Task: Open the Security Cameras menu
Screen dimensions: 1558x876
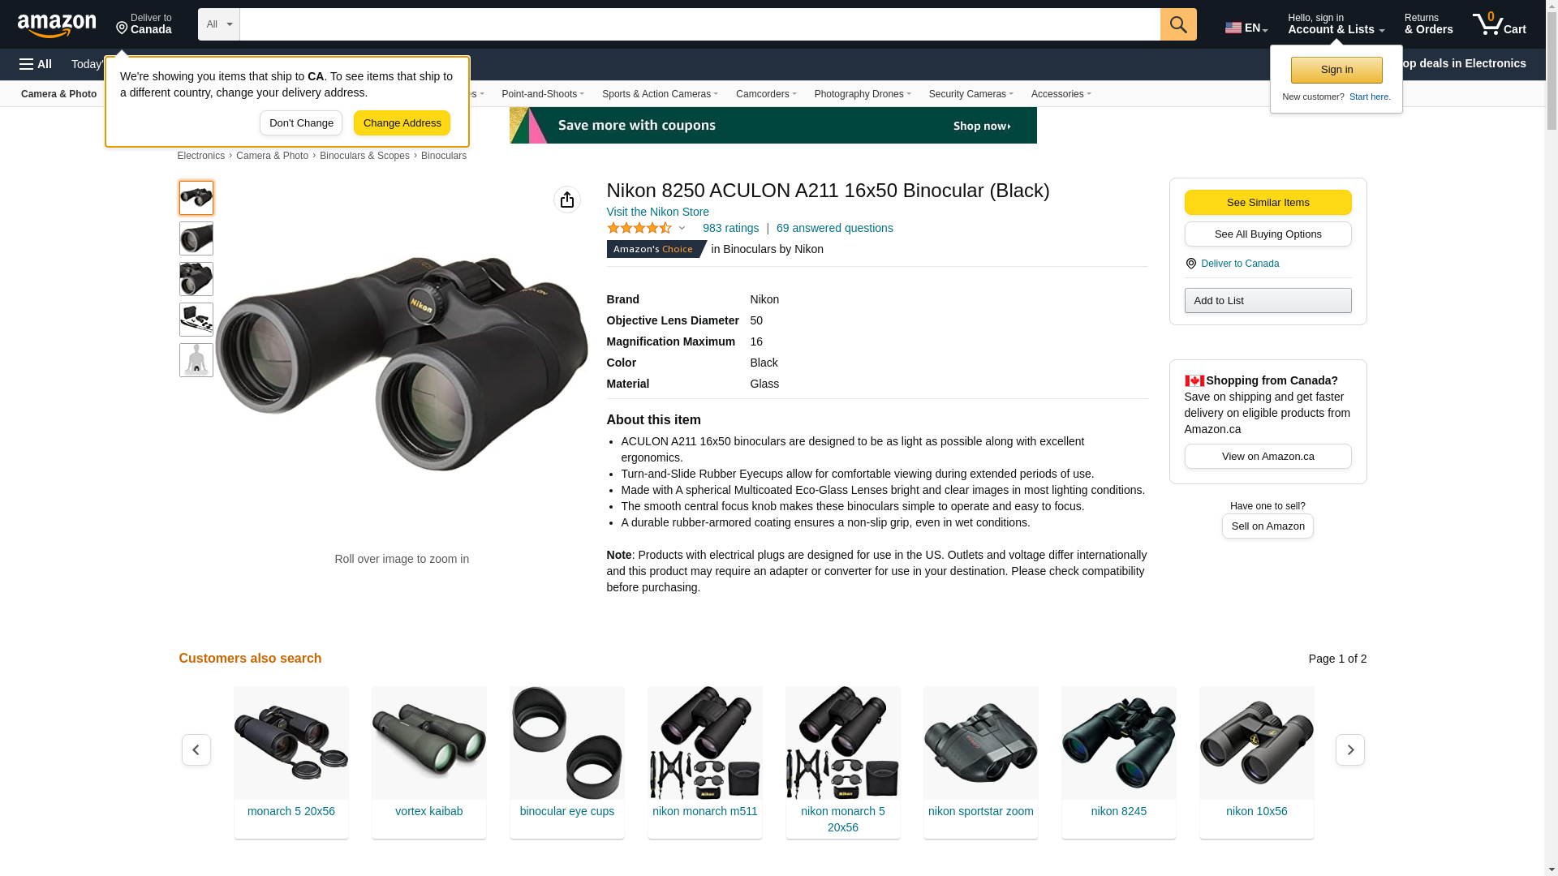Action: (971, 94)
